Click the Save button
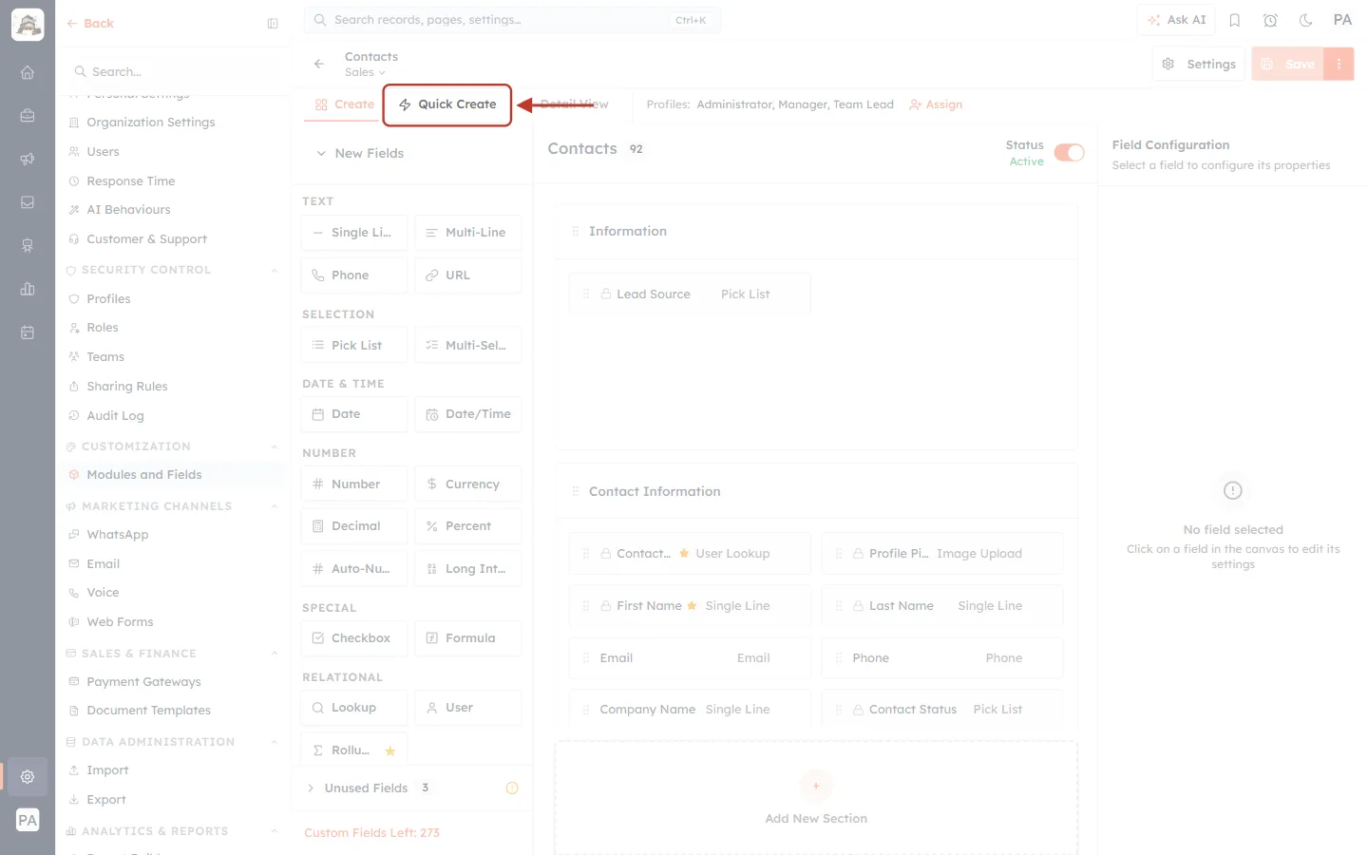The image size is (1368, 855). coord(1288,64)
